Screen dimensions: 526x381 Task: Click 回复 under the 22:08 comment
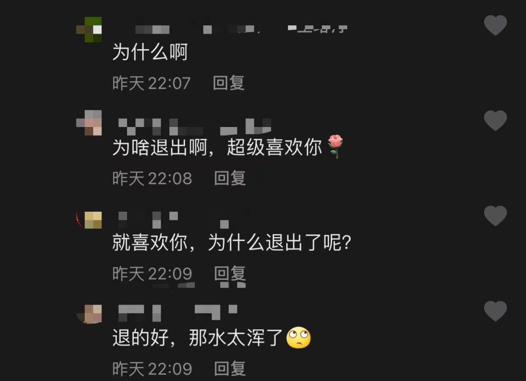pos(230,178)
